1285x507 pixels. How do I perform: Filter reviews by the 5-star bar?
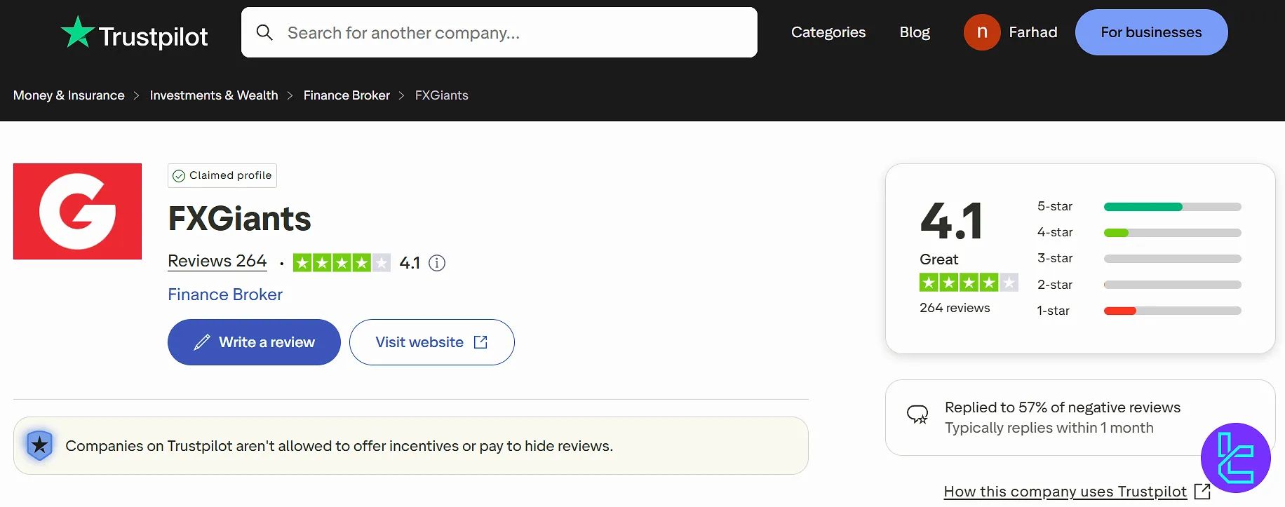1172,207
